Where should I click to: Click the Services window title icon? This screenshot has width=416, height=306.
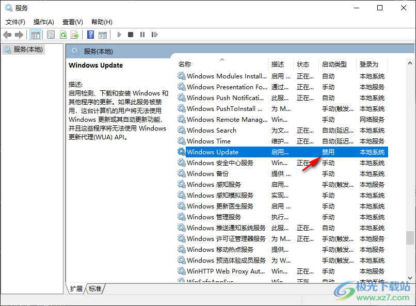click(9, 8)
